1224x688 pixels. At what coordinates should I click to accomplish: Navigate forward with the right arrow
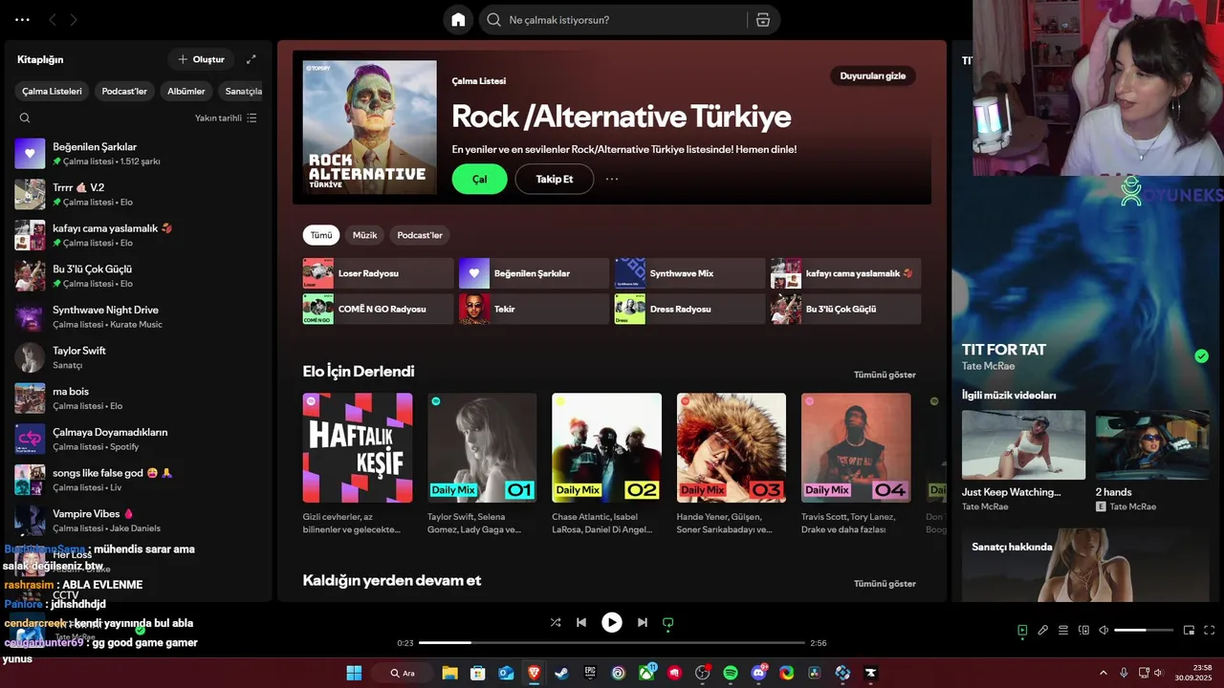[x=74, y=20]
